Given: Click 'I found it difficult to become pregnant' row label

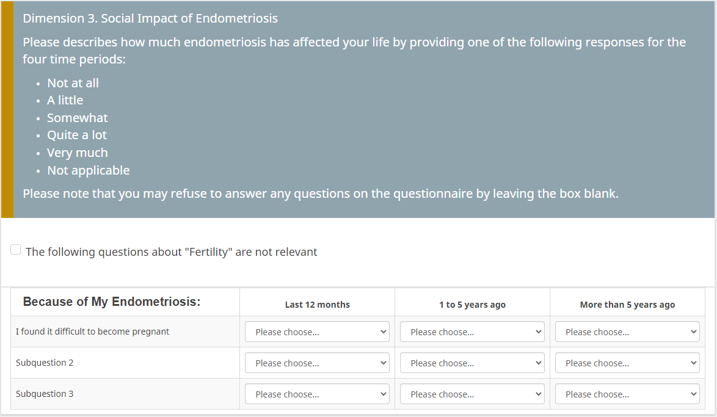Looking at the screenshot, I should (93, 332).
